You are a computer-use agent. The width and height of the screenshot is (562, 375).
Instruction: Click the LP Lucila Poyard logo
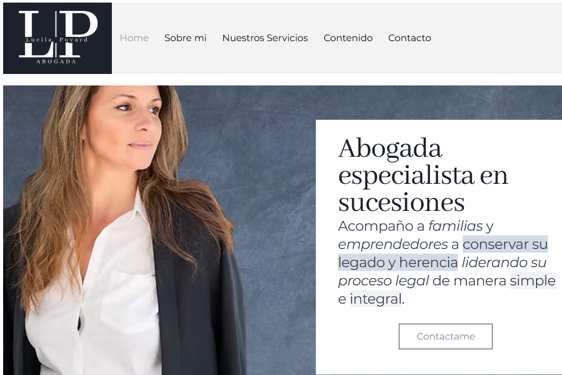(x=57, y=38)
